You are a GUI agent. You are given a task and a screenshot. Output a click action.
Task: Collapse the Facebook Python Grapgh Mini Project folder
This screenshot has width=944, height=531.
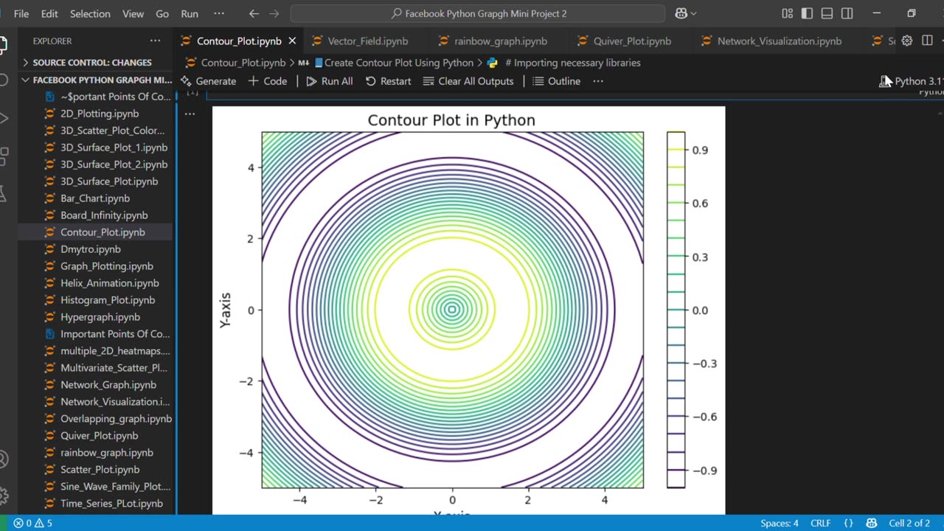[97, 80]
